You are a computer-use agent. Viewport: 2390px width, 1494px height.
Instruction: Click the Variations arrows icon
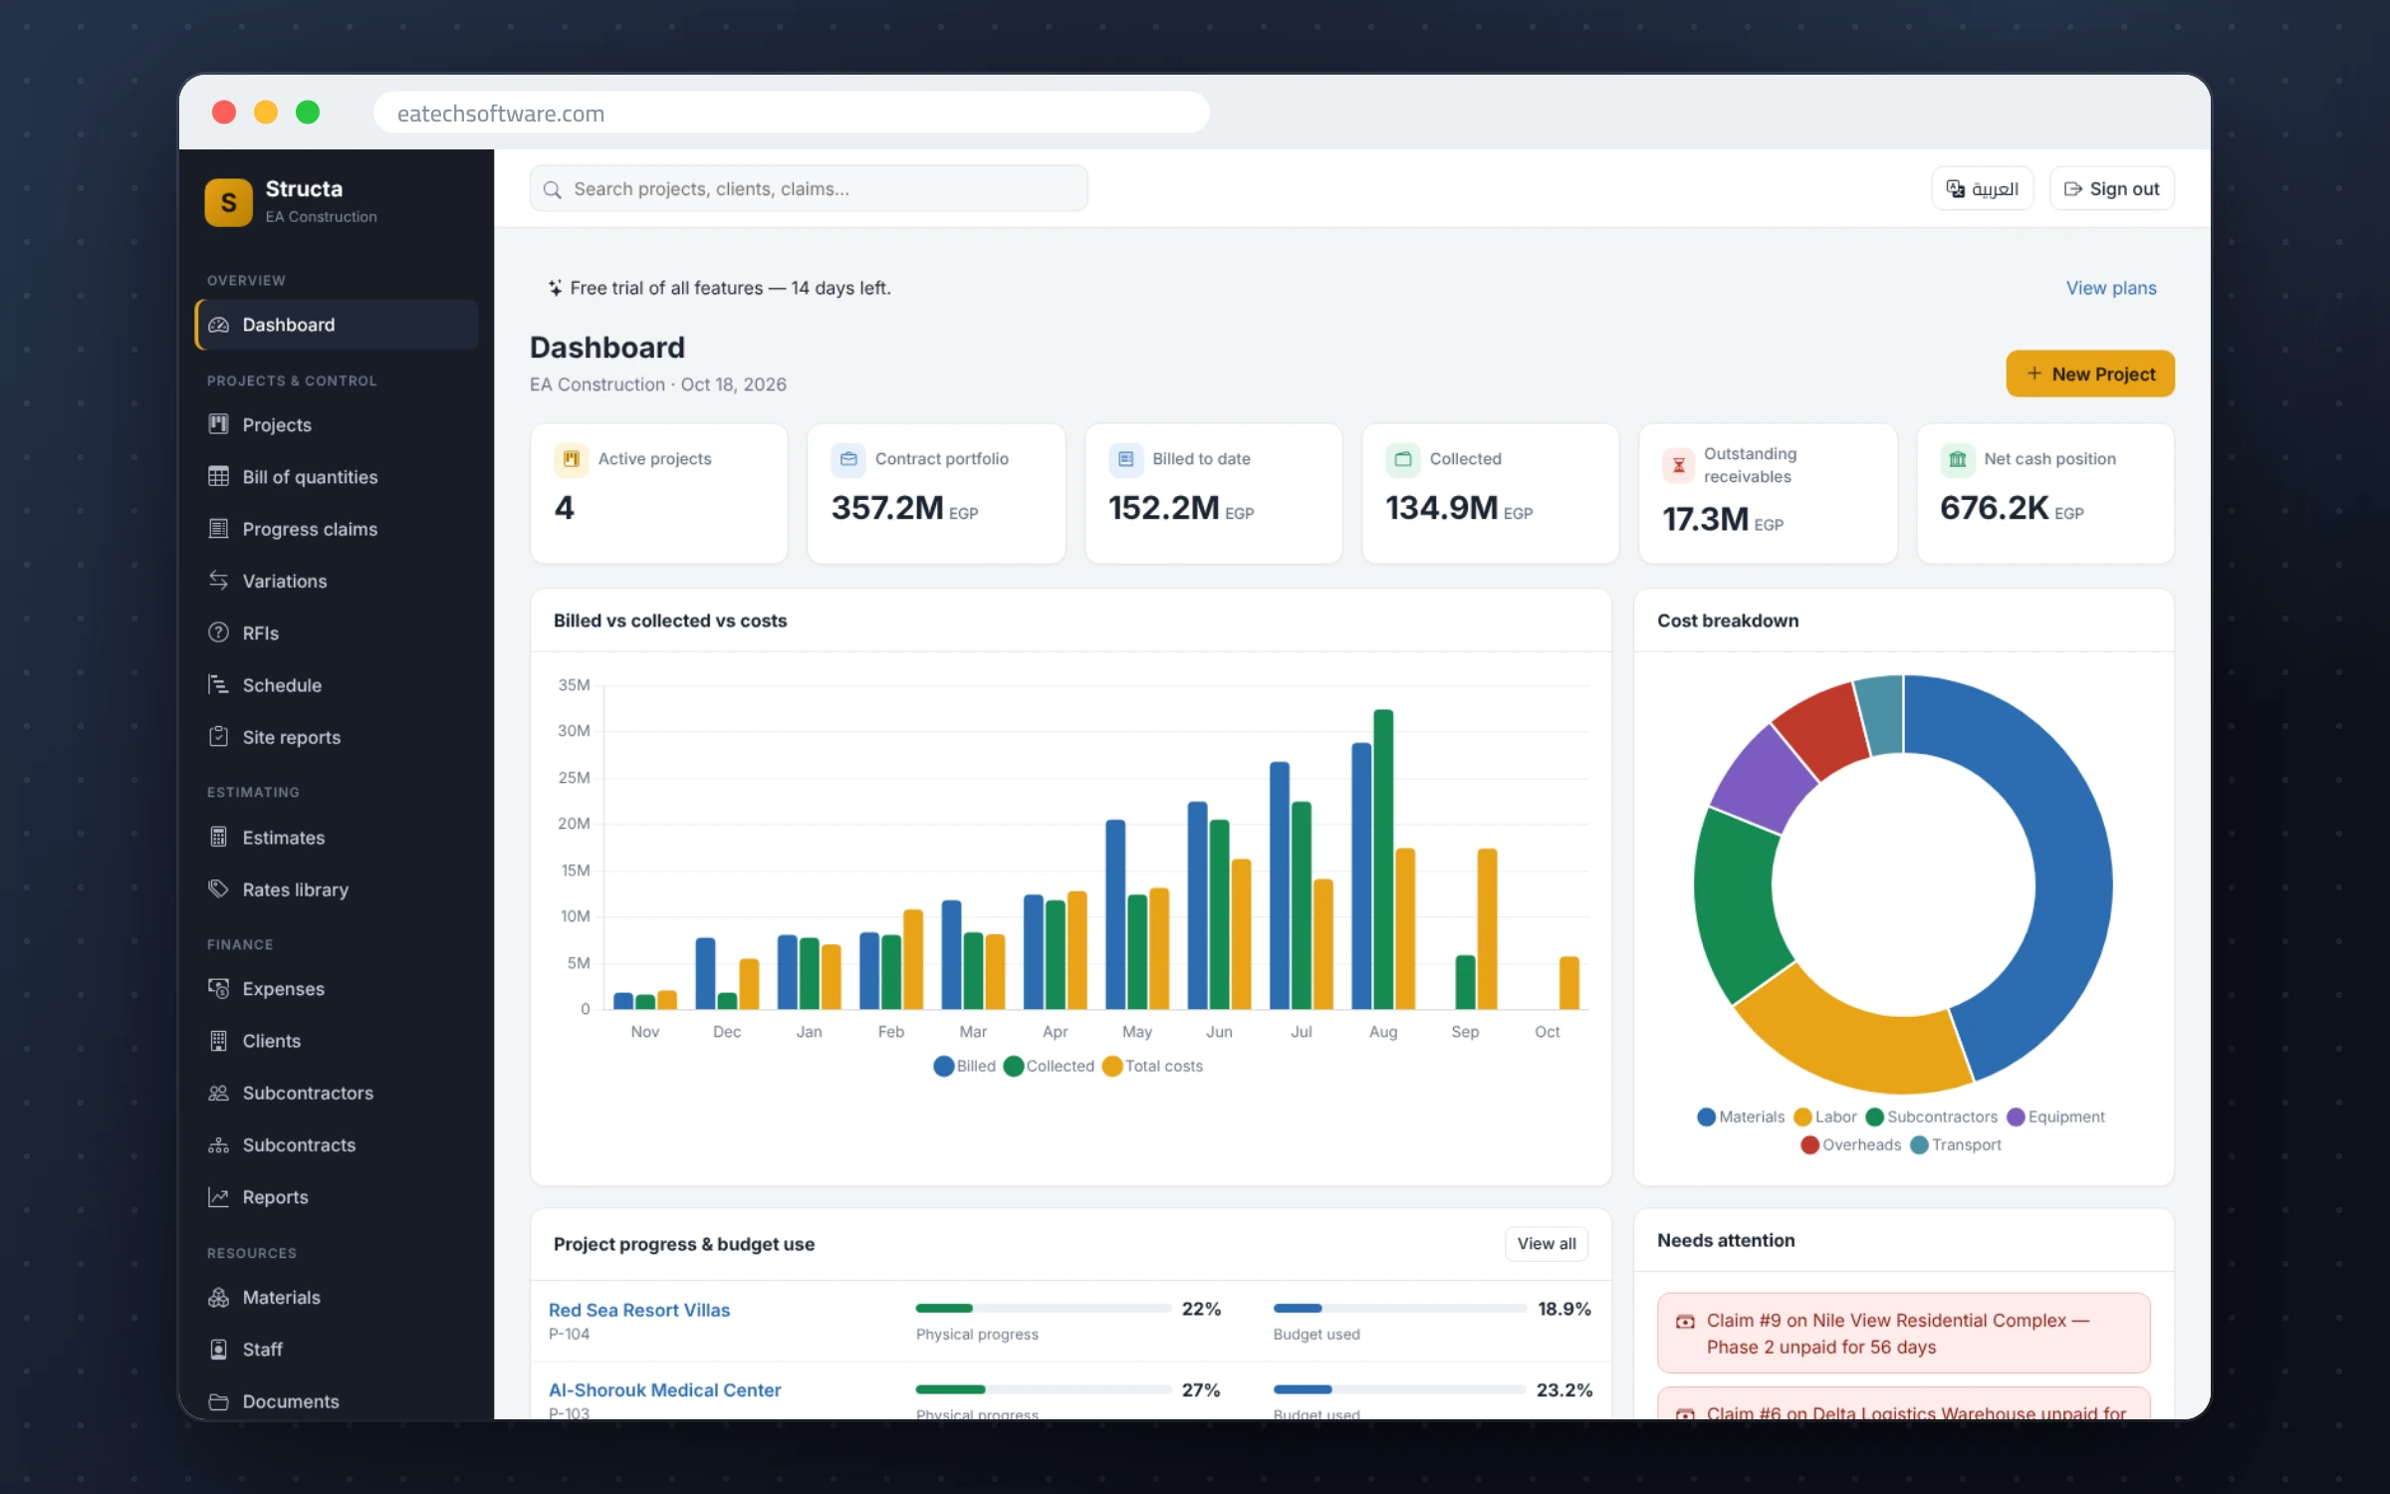(x=218, y=581)
